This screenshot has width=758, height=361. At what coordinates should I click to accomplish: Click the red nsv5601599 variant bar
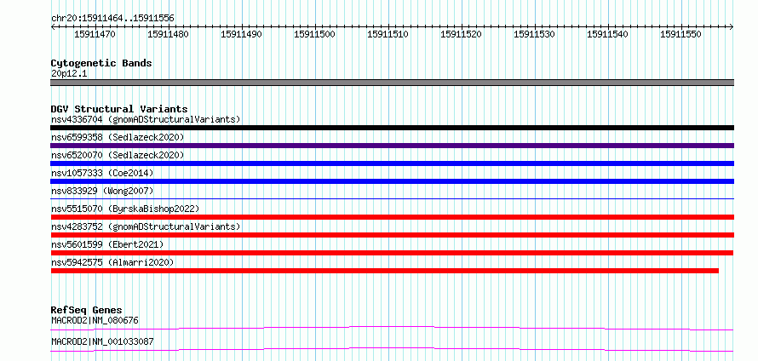[392, 253]
